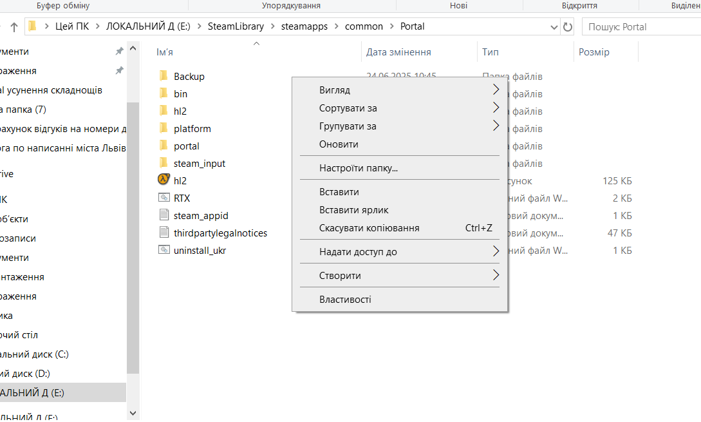Select the hl2 lambda application icon
Viewport: 701px width, 422px height.
164,180
